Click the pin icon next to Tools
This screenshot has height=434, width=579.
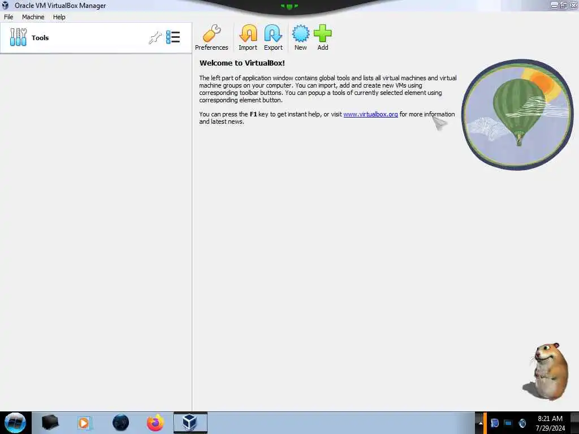pyautogui.click(x=155, y=38)
